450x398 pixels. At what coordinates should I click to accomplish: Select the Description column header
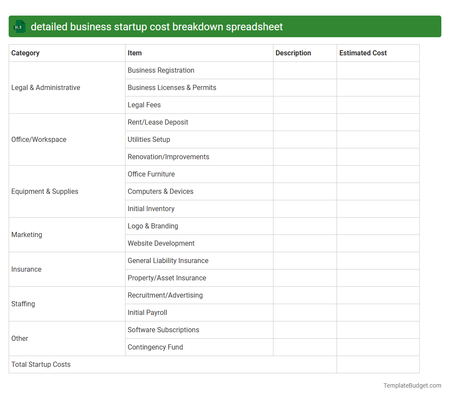point(293,53)
